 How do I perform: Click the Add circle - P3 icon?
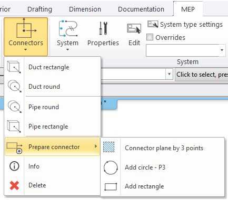[111, 167]
